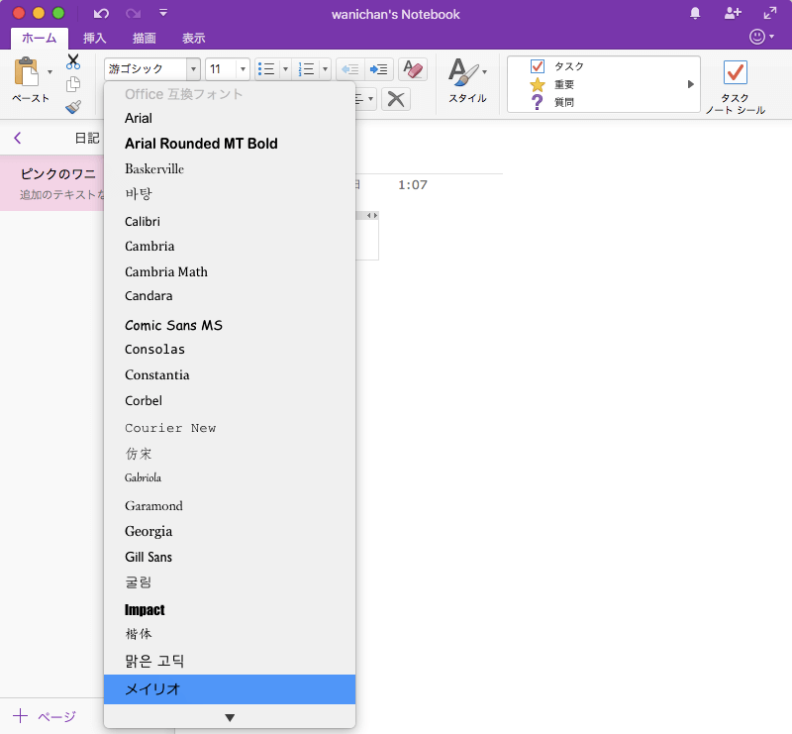792x734 pixels.
Task: Click the share notebook person icon
Action: coord(733,14)
